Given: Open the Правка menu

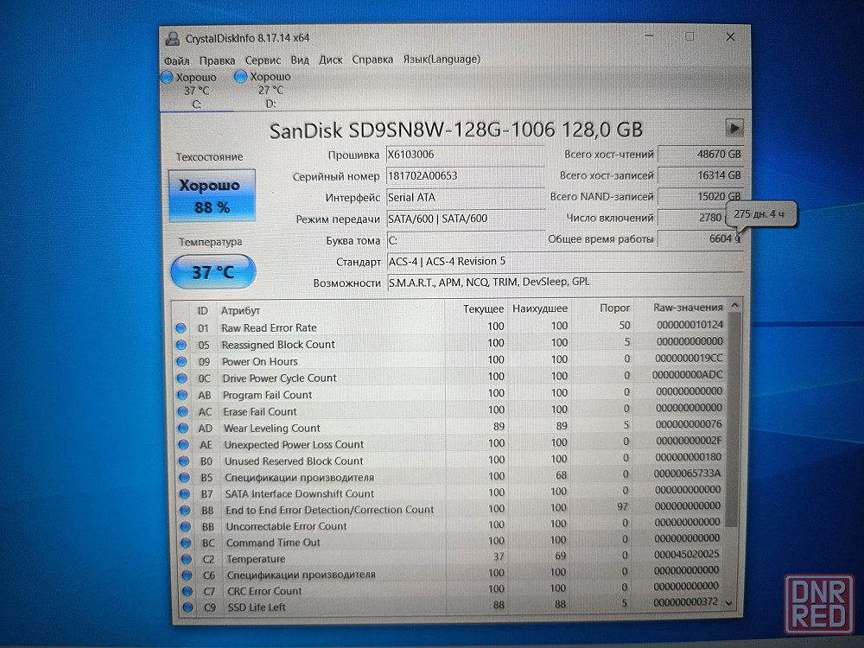Looking at the screenshot, I should point(217,60).
